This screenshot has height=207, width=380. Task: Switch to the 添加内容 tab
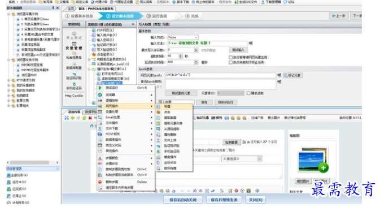click(73, 112)
